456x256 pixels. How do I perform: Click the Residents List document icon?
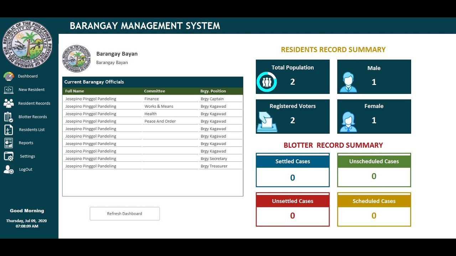pos(9,130)
